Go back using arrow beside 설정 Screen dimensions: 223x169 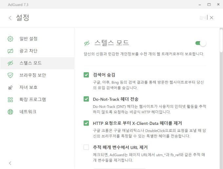[x=10, y=18]
